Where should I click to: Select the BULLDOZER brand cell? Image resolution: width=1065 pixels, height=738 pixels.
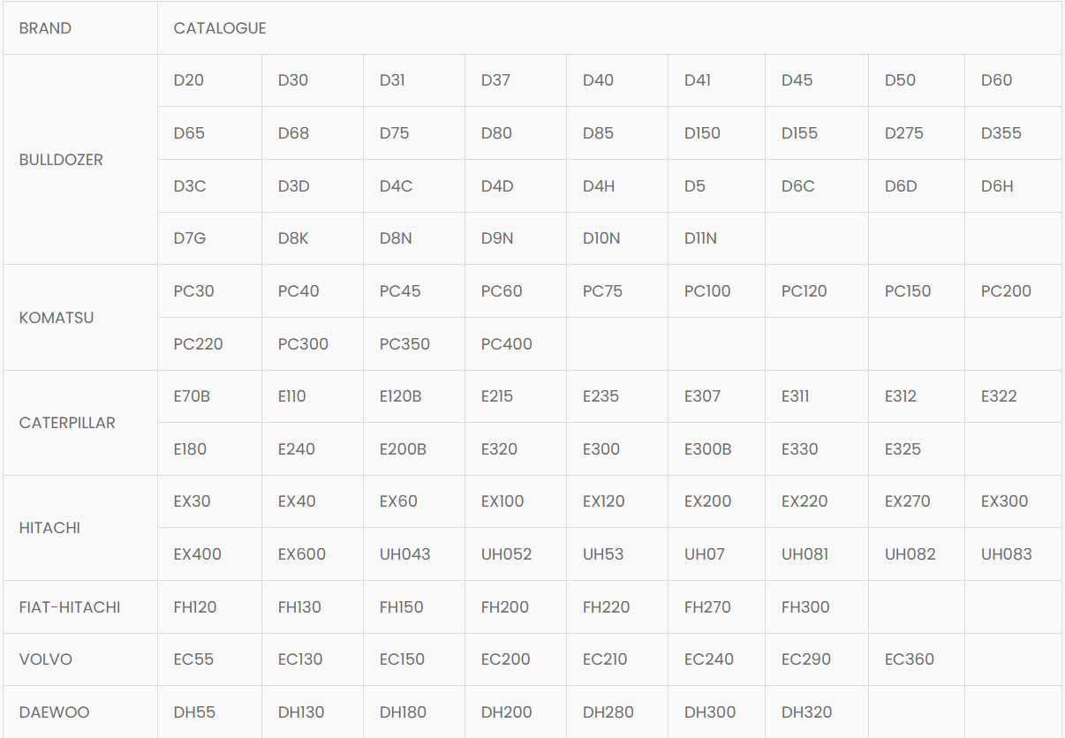tap(80, 160)
